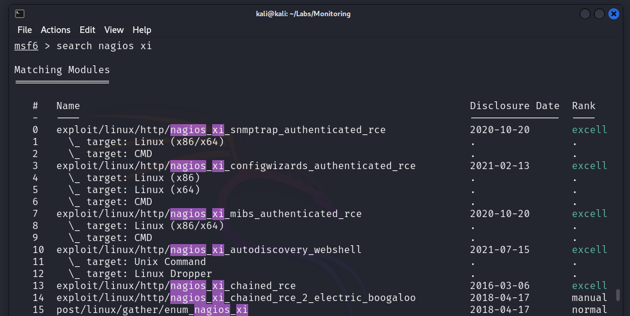Image resolution: width=630 pixels, height=316 pixels.
Task: Click the terminal icon in title bar
Action: [x=20, y=13]
